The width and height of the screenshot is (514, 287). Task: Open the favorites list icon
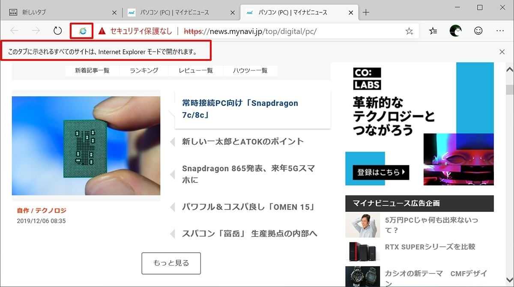[433, 31]
